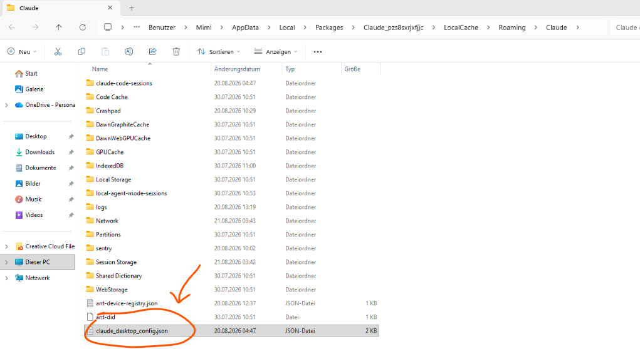
Task: Expand Creative Cloud Files tree node
Action: point(6,246)
